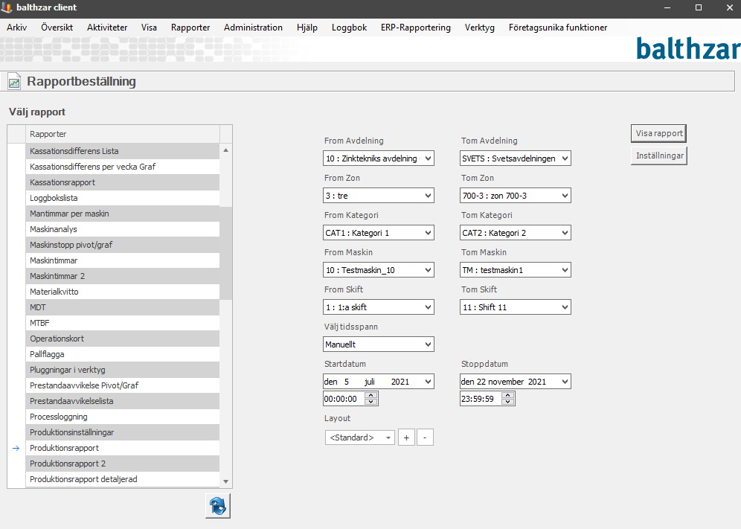Open the Företagsunika funktioner menu

pyautogui.click(x=558, y=28)
